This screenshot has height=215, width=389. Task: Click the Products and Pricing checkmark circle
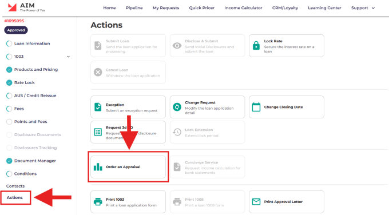click(9, 70)
